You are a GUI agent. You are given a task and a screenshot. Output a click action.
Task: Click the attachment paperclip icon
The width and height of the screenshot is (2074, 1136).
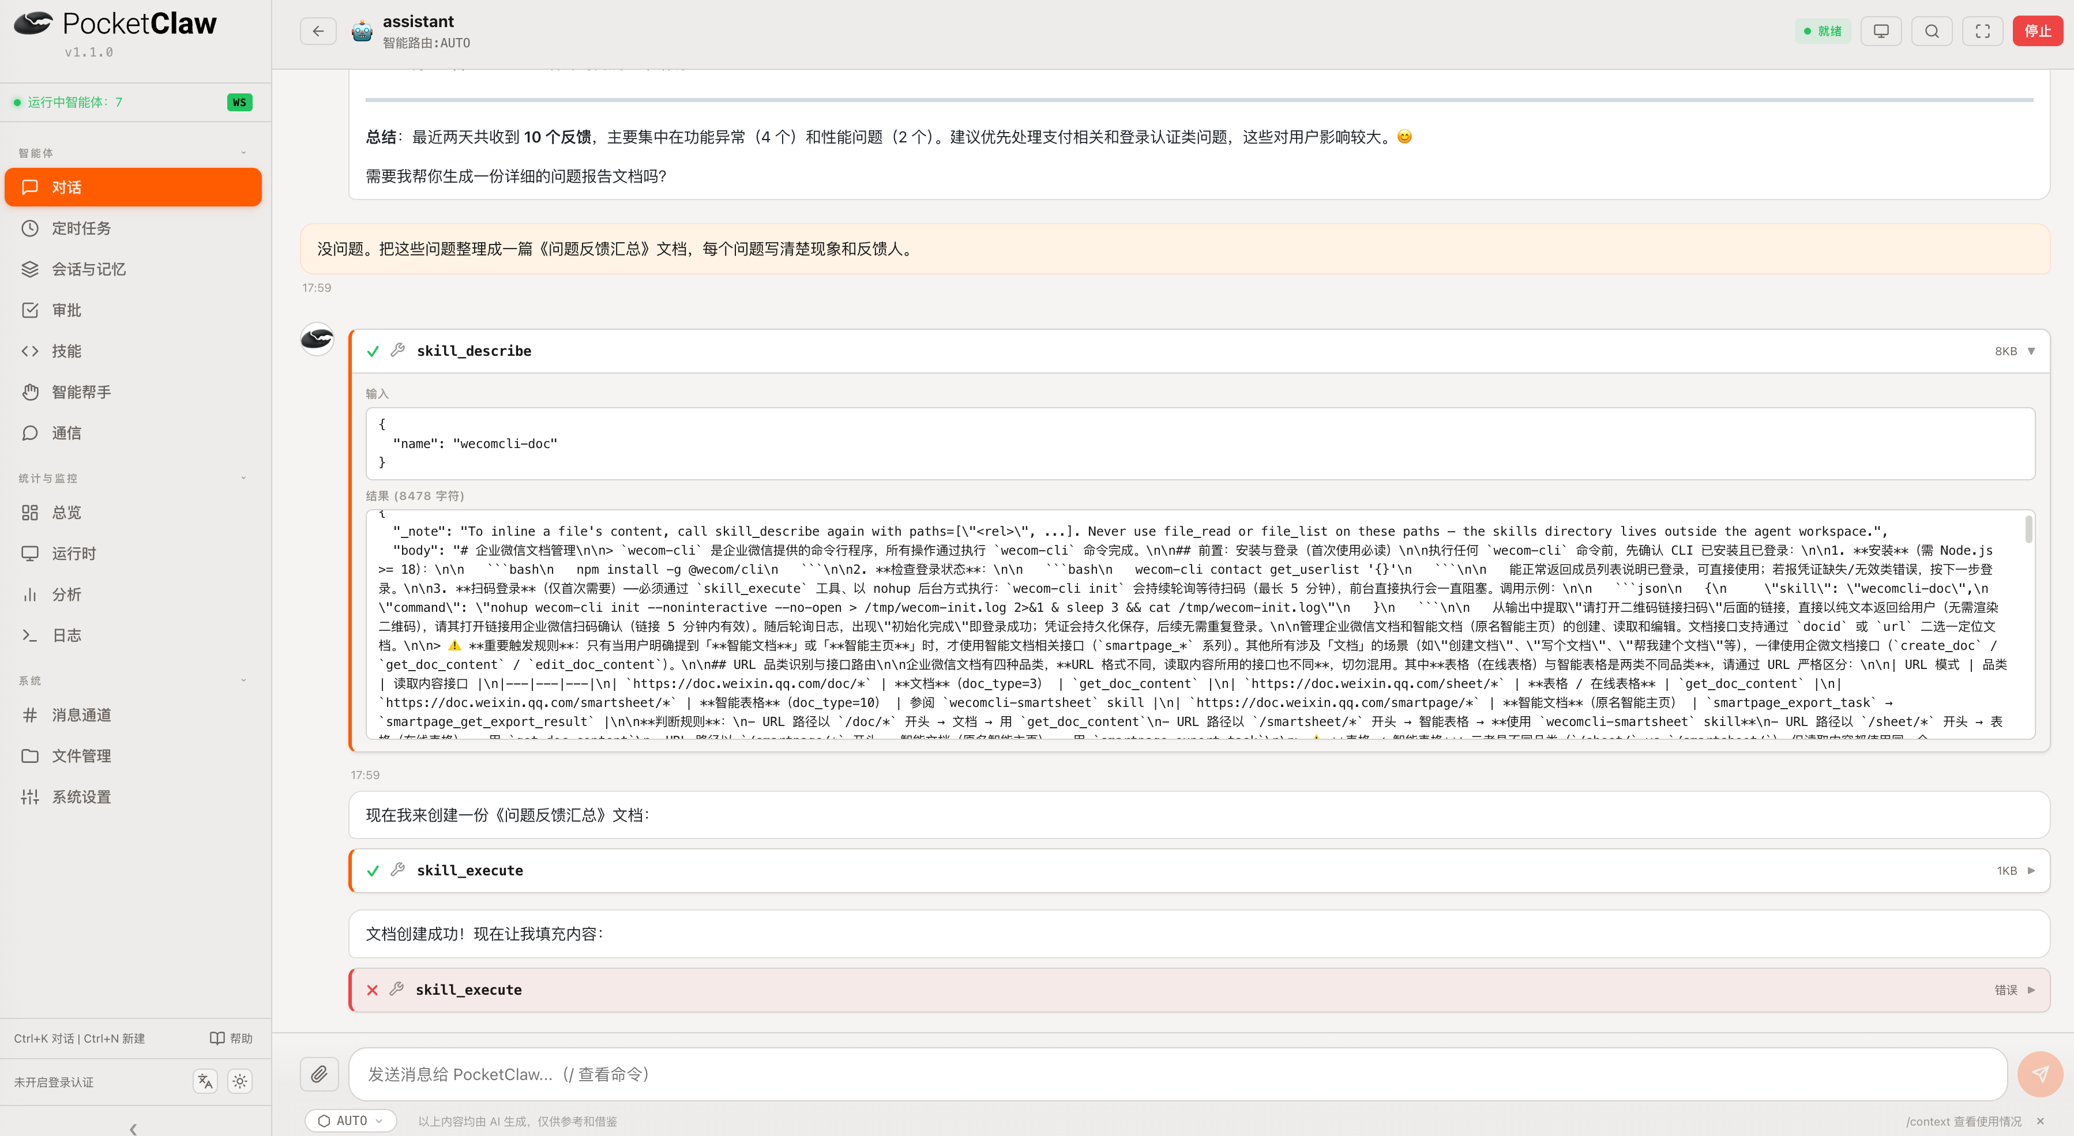[x=319, y=1074]
